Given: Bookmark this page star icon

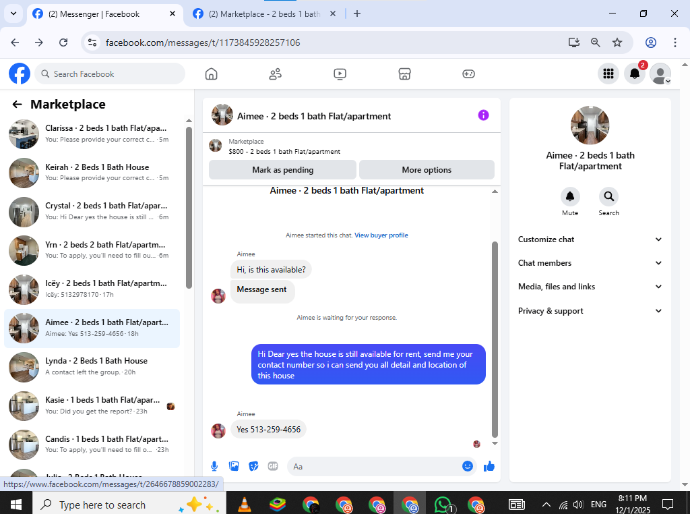Looking at the screenshot, I should tap(617, 42).
